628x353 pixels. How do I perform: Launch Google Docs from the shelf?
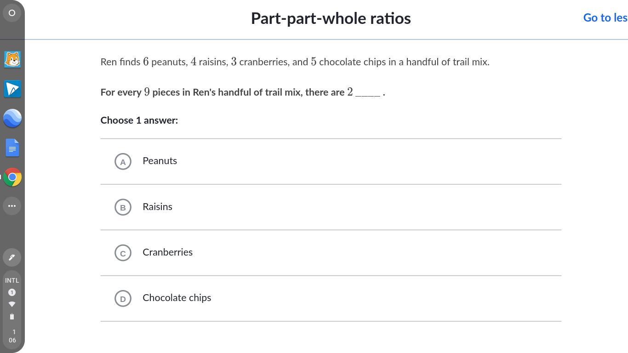coord(12,148)
